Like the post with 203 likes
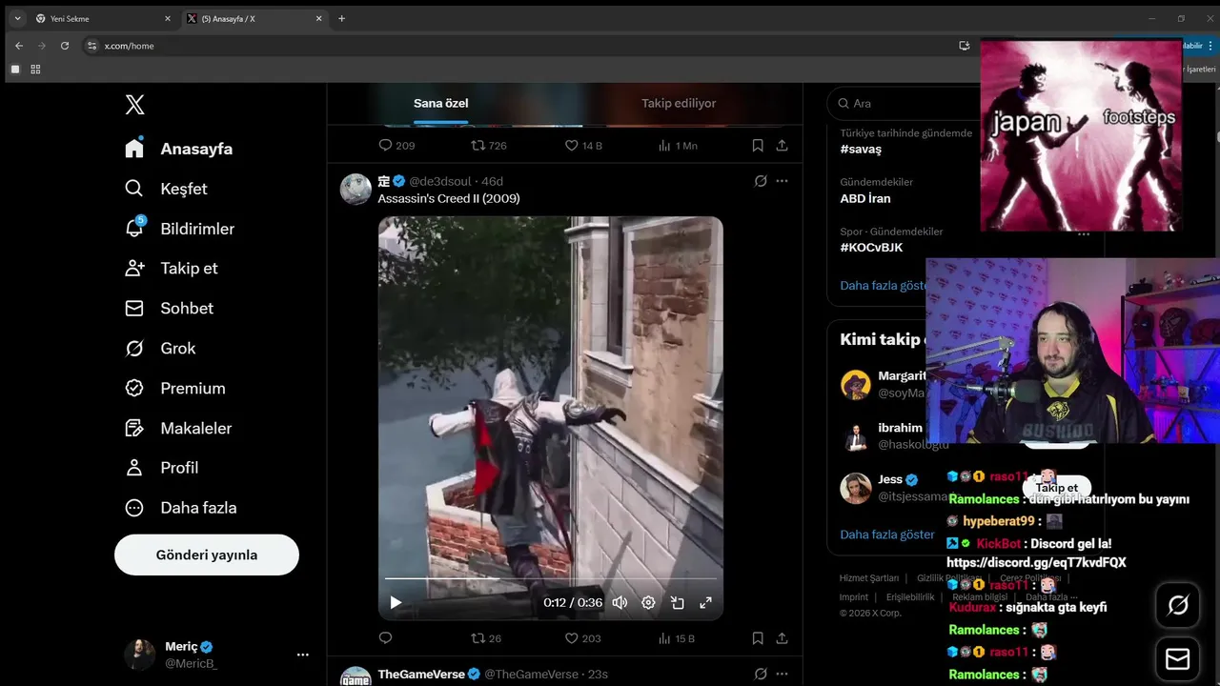This screenshot has width=1220, height=686. pos(582,638)
